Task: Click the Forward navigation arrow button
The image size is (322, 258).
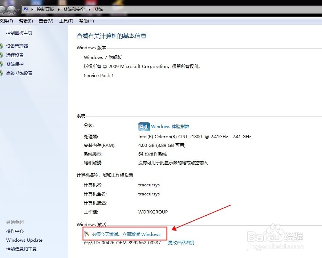Action: pyautogui.click(x=12, y=10)
